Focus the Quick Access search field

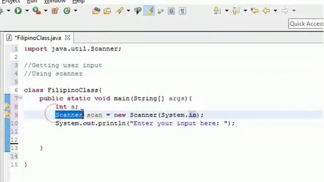(x=306, y=24)
